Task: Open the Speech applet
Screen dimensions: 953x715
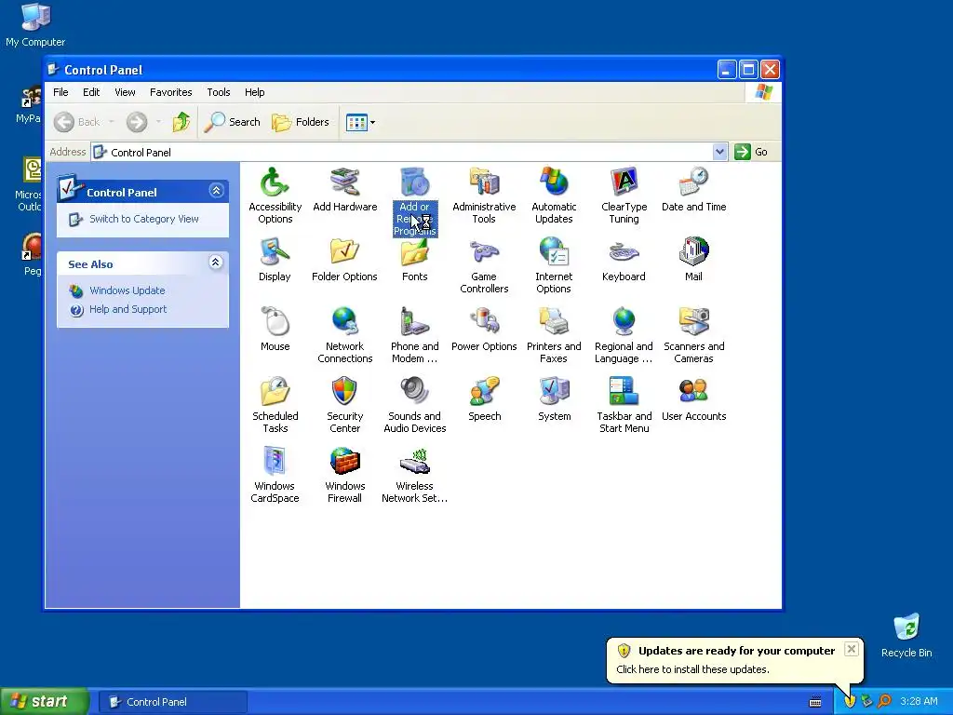Action: (x=484, y=399)
